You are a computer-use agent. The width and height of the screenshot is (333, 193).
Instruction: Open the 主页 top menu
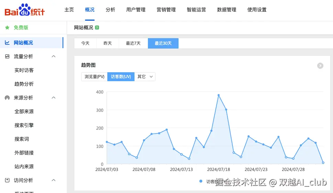pyautogui.click(x=69, y=10)
